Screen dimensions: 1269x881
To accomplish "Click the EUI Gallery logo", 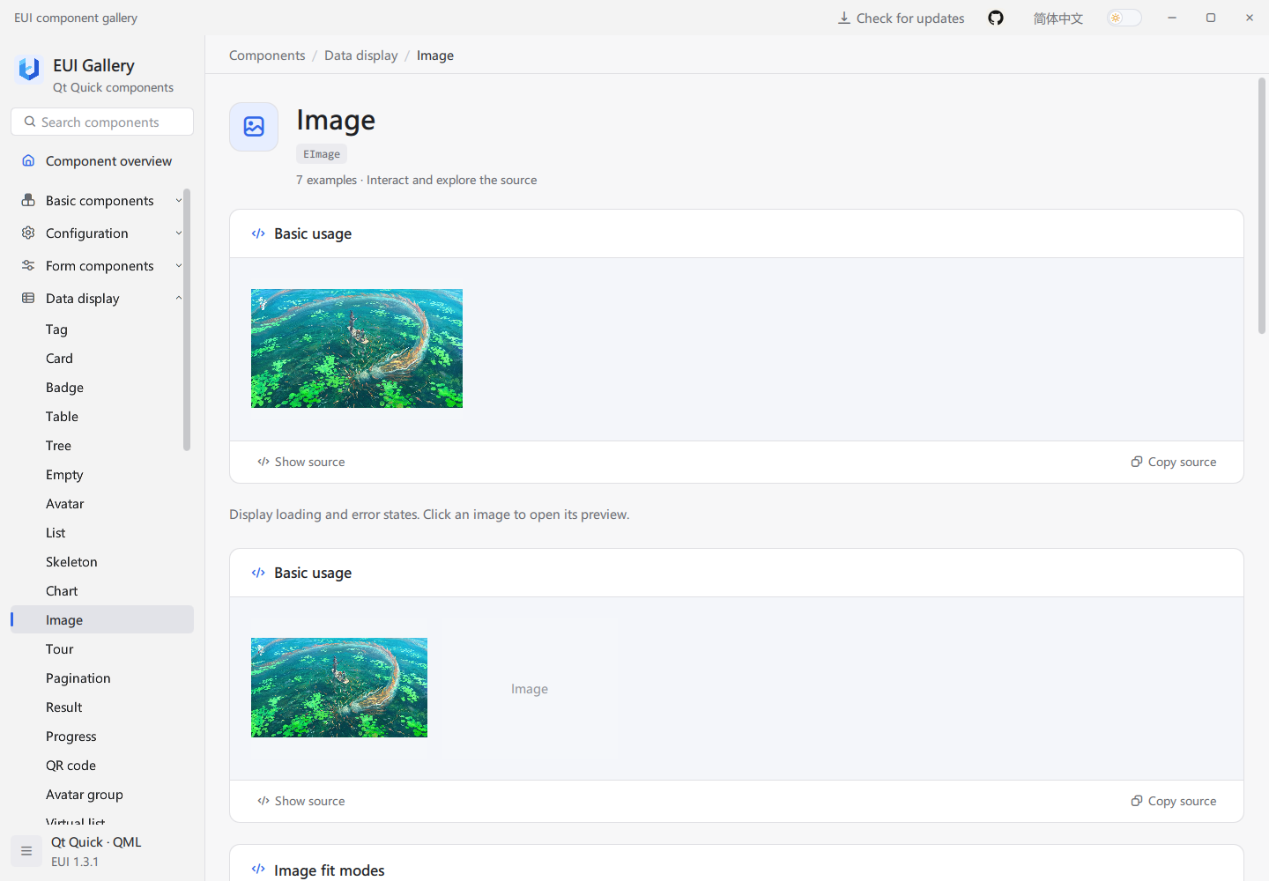I will click(29, 69).
